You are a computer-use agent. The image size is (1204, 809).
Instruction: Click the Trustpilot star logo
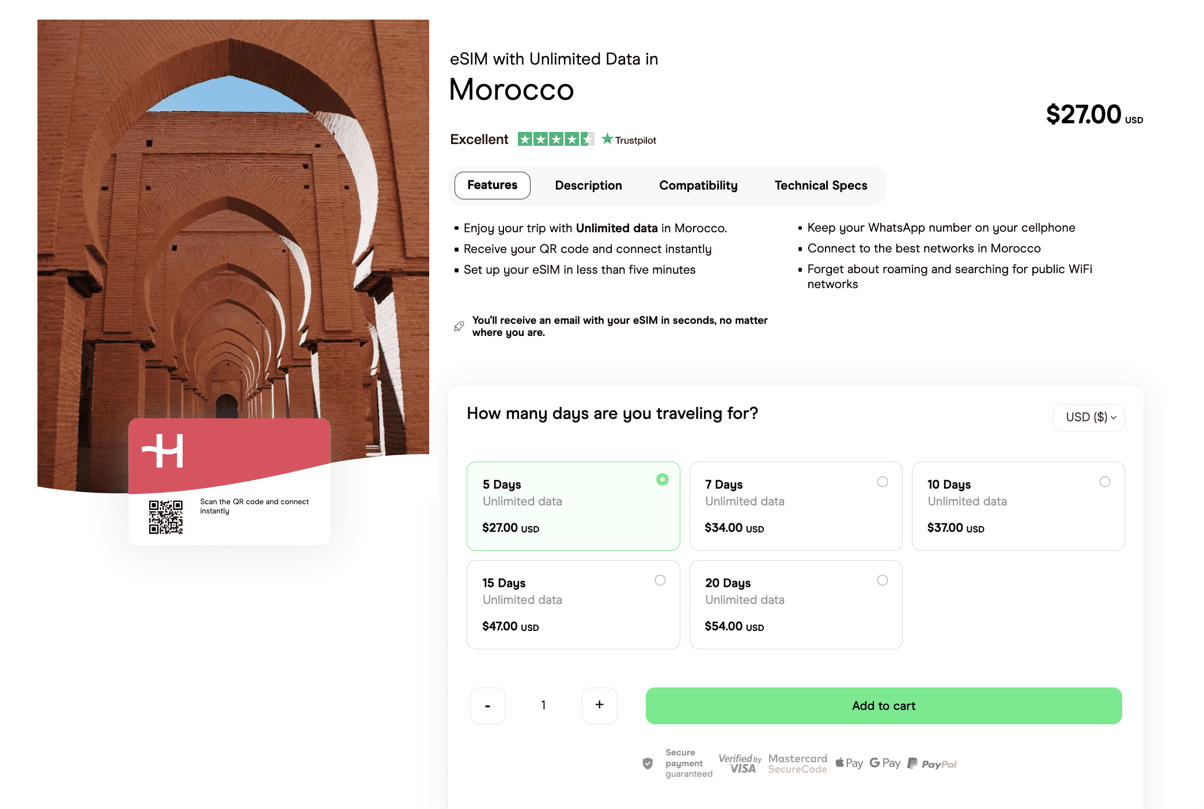coord(607,139)
